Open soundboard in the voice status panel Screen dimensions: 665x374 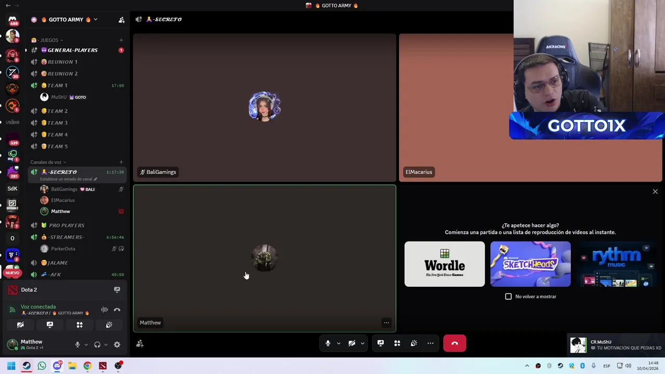109,325
